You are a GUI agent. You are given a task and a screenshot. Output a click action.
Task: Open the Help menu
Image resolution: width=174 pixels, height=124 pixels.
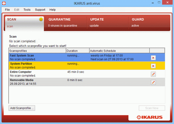pyautogui.click(x=52, y=10)
